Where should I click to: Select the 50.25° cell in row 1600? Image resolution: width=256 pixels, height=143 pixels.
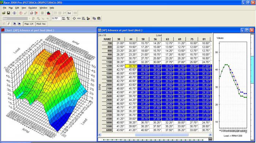(x=119, y=78)
